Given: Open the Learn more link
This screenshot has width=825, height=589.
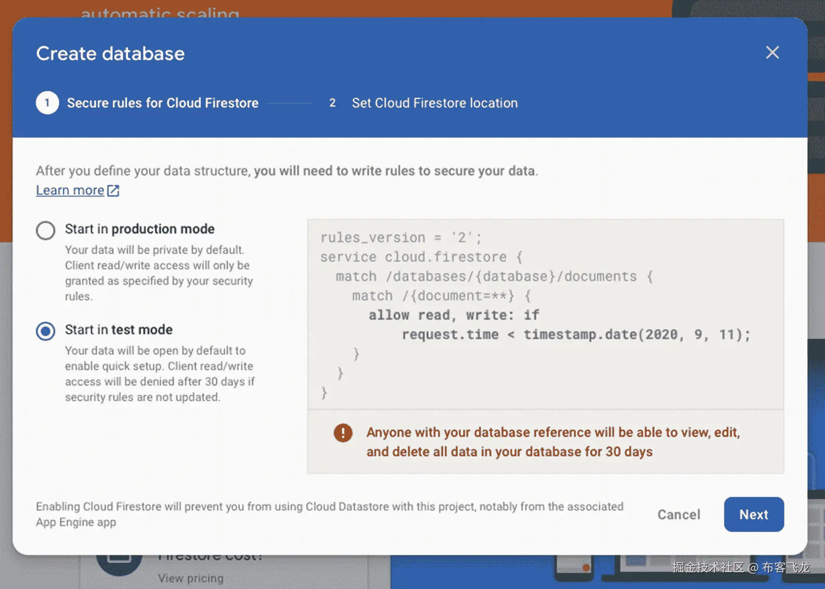Looking at the screenshot, I should (x=70, y=191).
